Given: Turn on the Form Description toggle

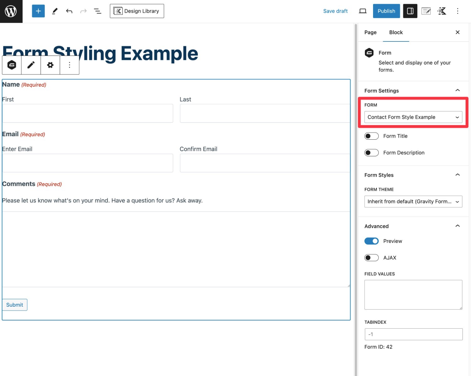Looking at the screenshot, I should coord(371,153).
